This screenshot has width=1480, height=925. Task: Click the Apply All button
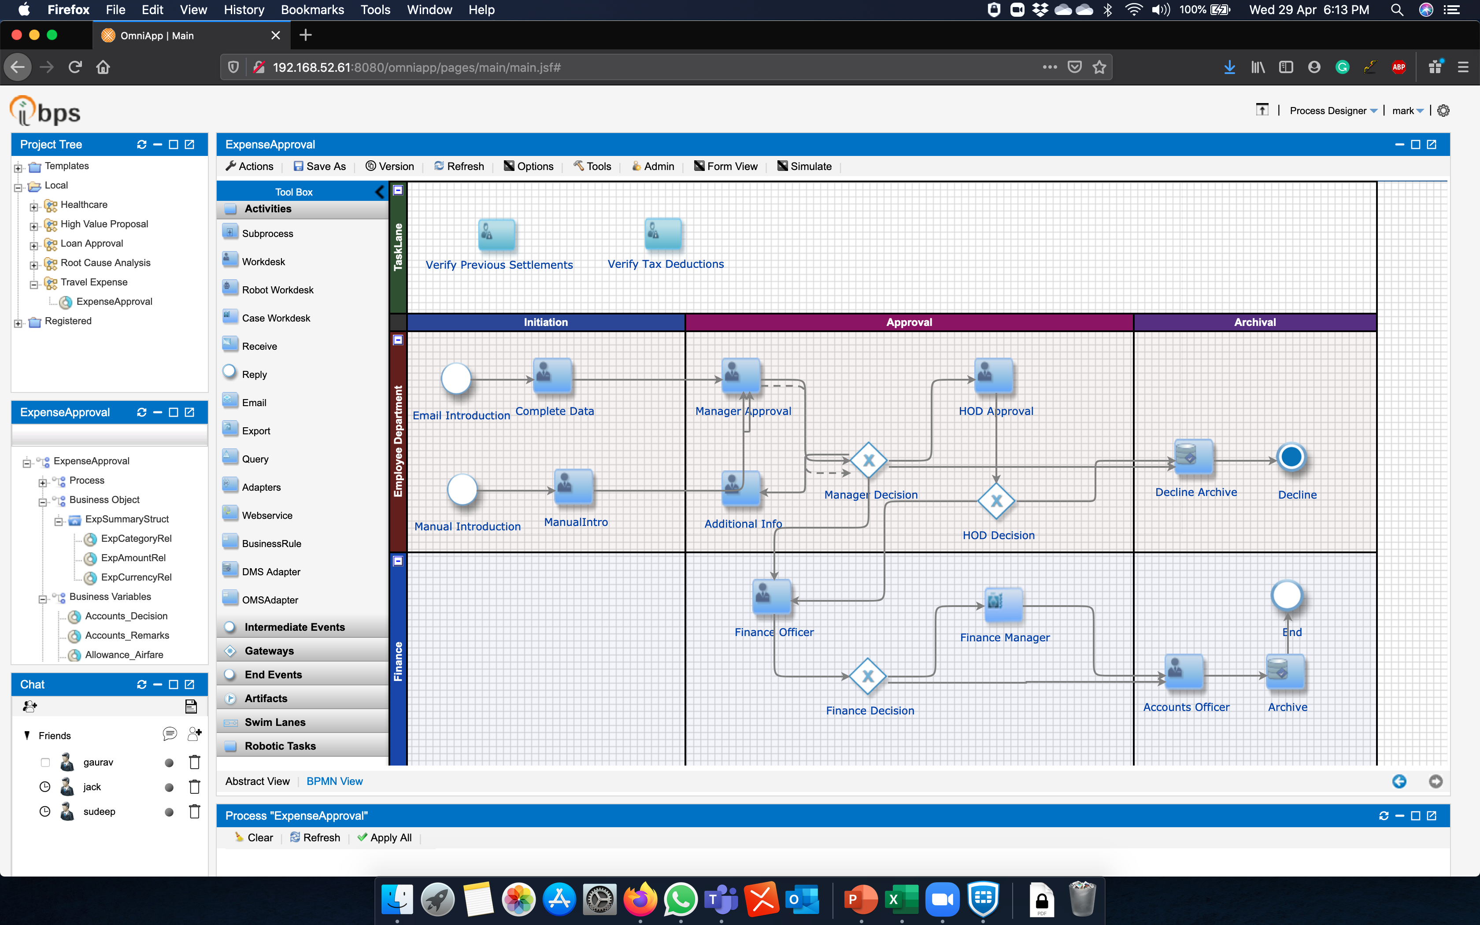tap(385, 837)
